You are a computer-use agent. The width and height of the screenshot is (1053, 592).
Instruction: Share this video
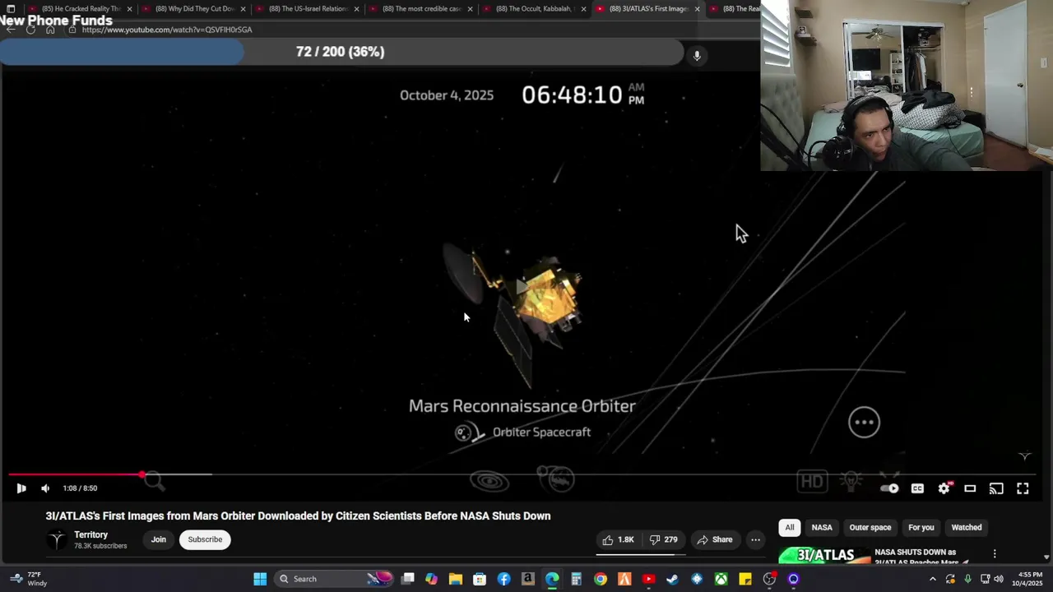714,539
